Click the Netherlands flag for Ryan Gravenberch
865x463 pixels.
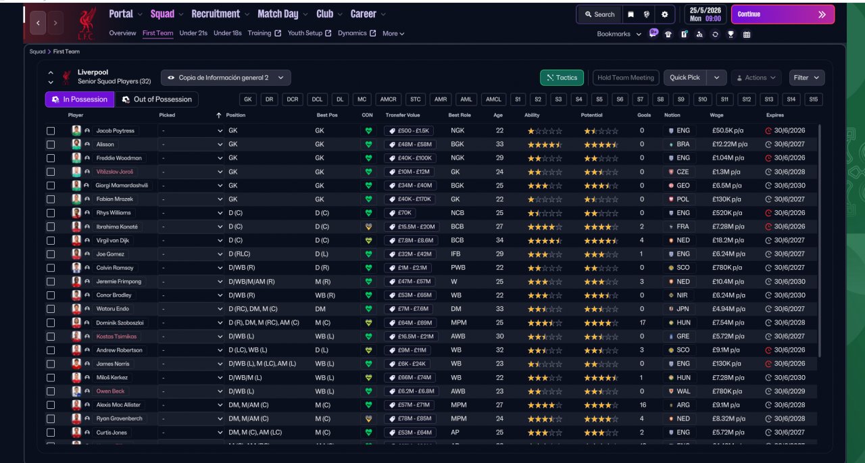pos(670,419)
